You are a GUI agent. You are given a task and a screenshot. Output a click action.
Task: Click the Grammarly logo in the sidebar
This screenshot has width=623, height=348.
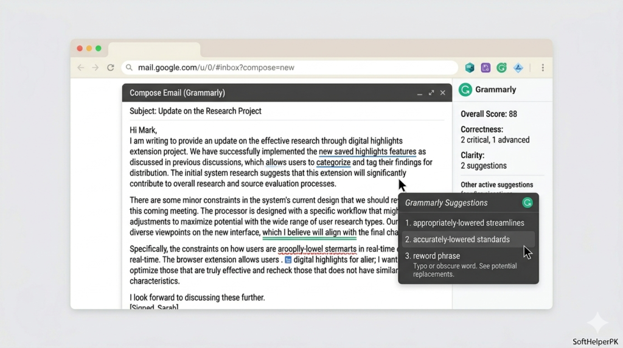(465, 90)
